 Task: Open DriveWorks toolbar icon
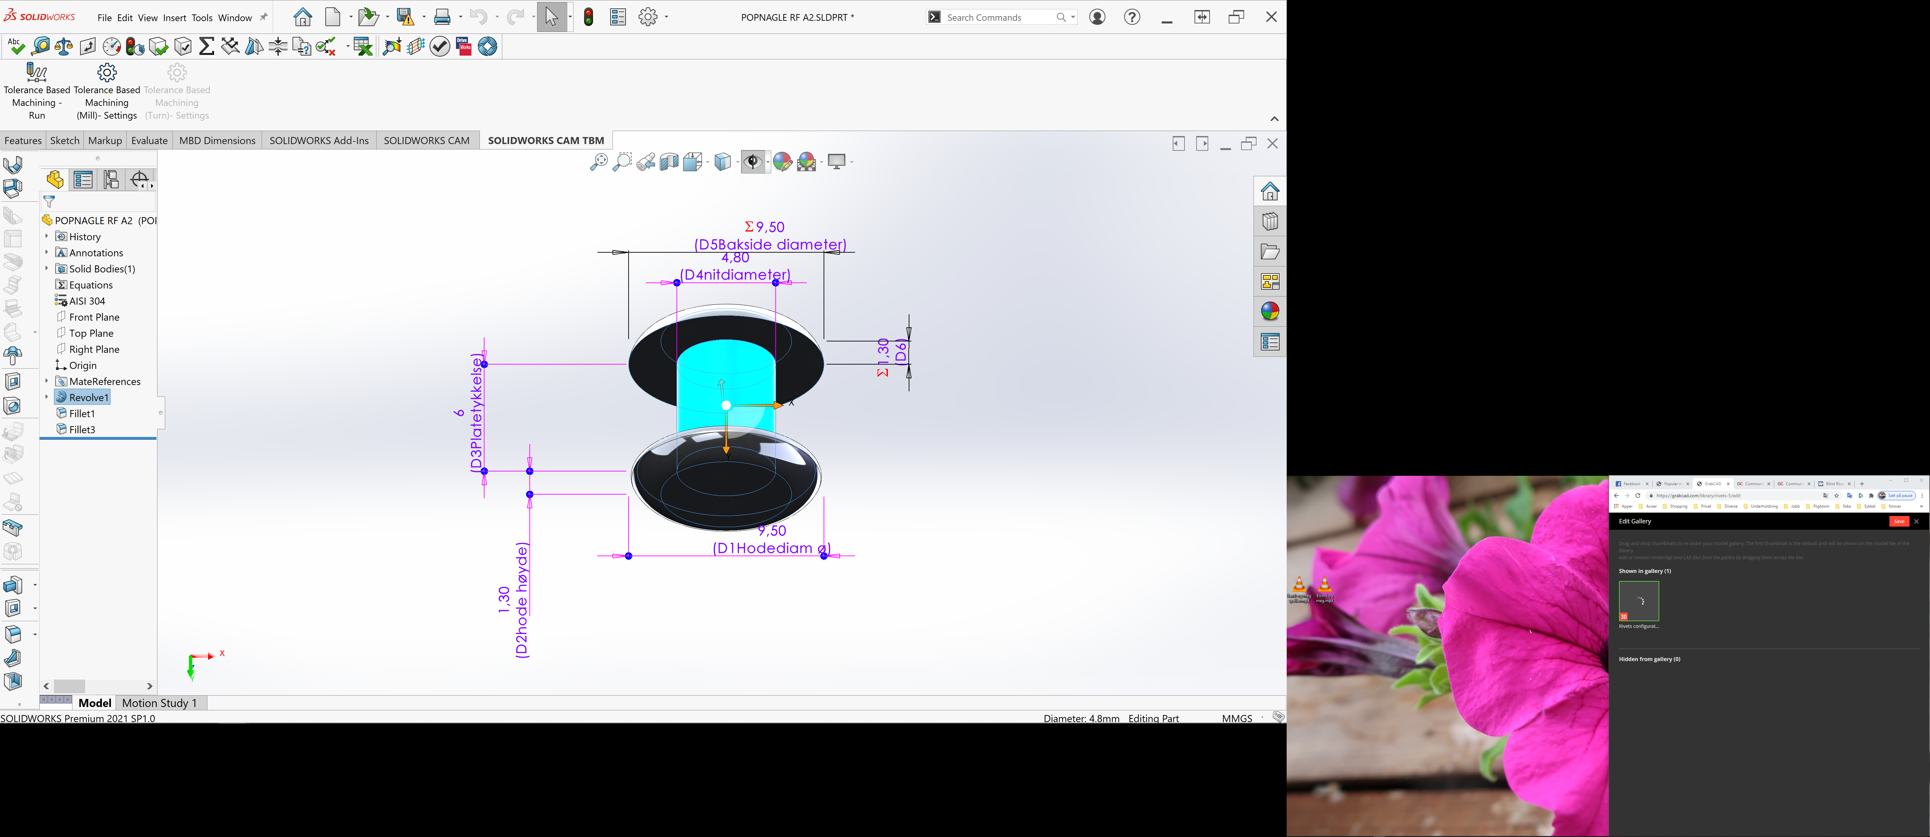[464, 47]
